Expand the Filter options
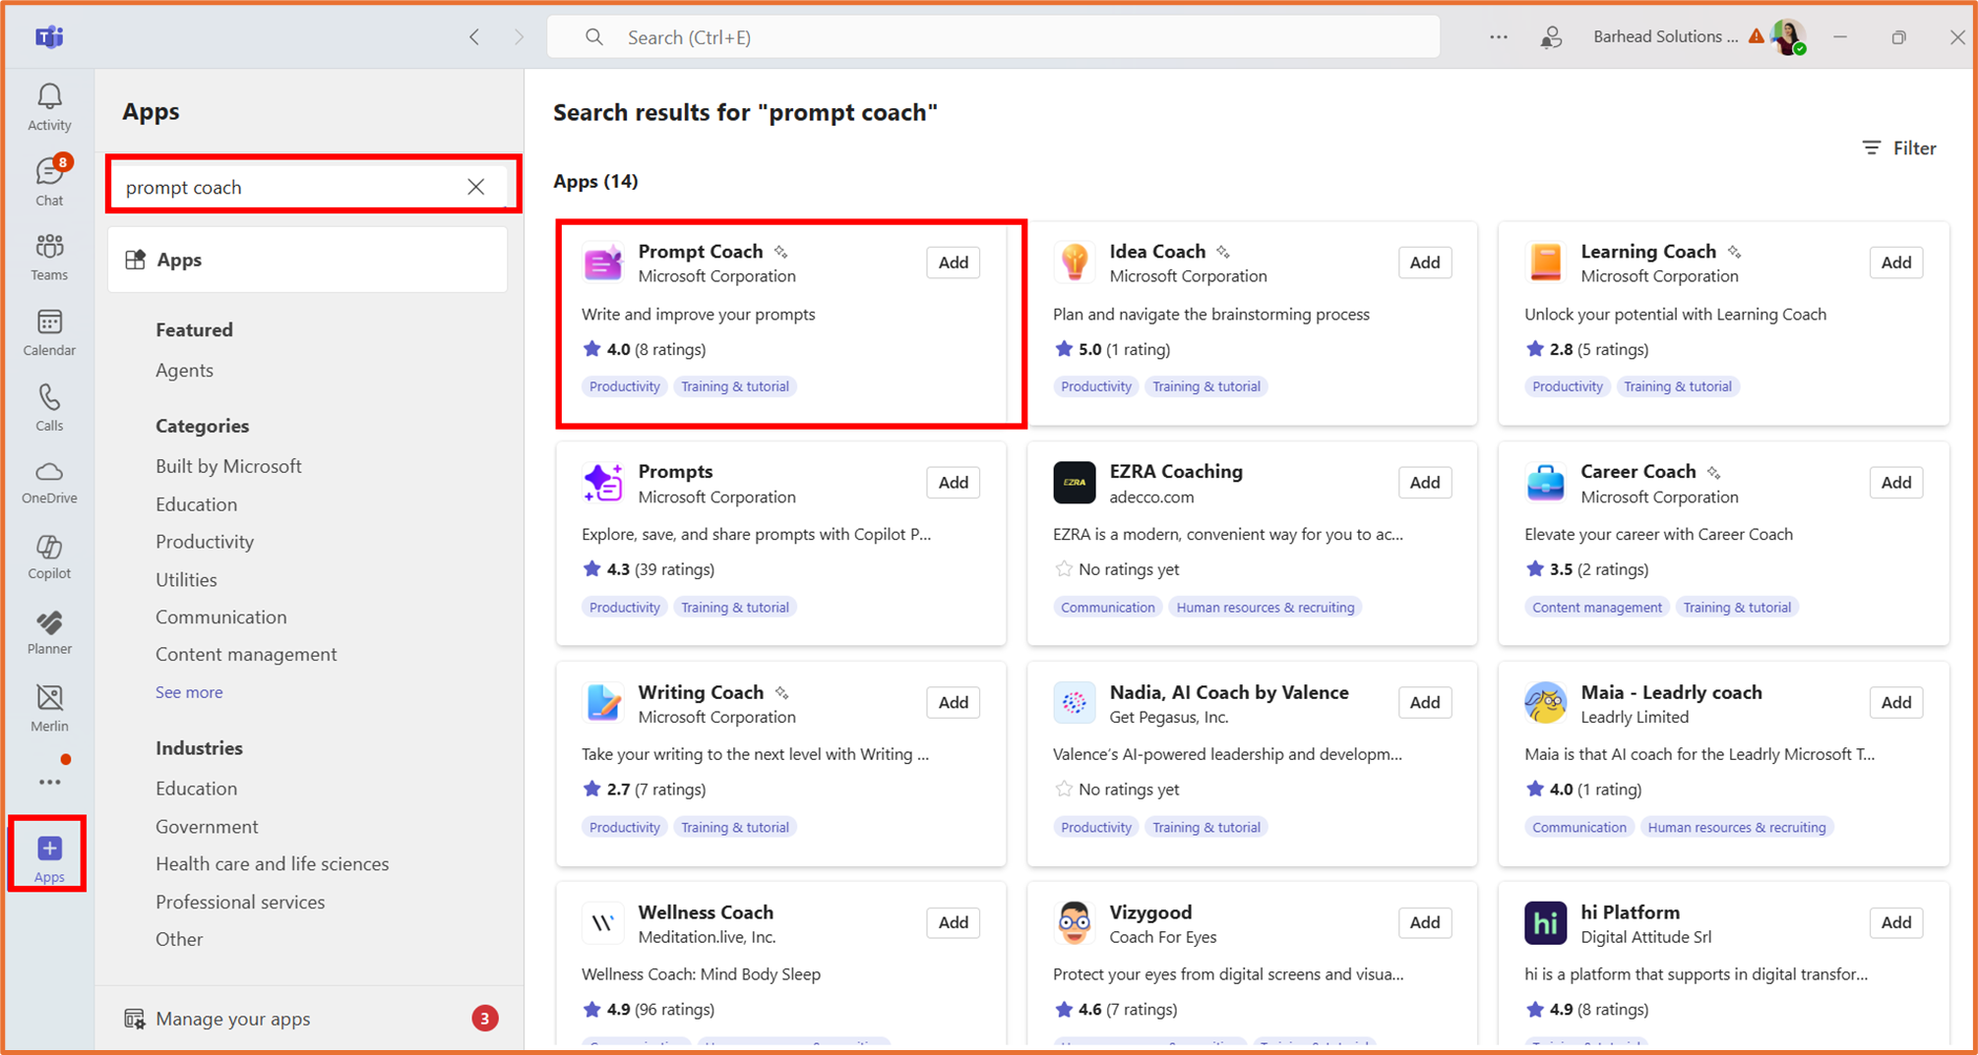The width and height of the screenshot is (1978, 1055). click(x=1899, y=147)
